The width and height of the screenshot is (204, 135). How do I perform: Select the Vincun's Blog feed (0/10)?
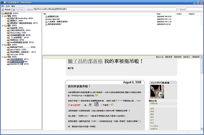point(18,33)
